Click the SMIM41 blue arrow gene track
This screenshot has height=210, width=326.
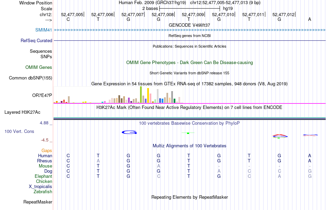[x=190, y=30]
